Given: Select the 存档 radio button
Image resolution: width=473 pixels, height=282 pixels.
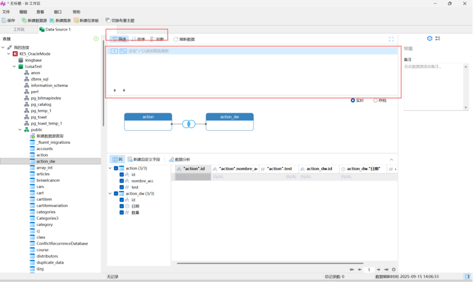Looking at the screenshot, I should click(x=376, y=100).
